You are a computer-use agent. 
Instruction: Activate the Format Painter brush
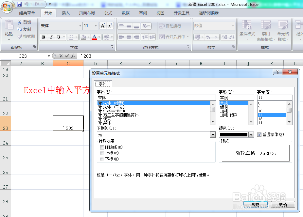[x=20, y=37]
